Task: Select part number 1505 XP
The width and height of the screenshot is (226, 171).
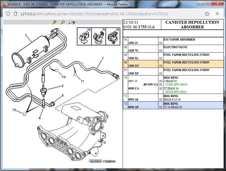Action: point(133,73)
